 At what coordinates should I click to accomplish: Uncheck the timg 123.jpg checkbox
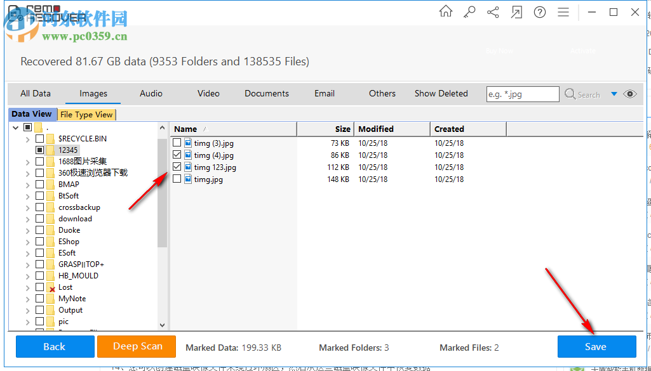coord(177,167)
